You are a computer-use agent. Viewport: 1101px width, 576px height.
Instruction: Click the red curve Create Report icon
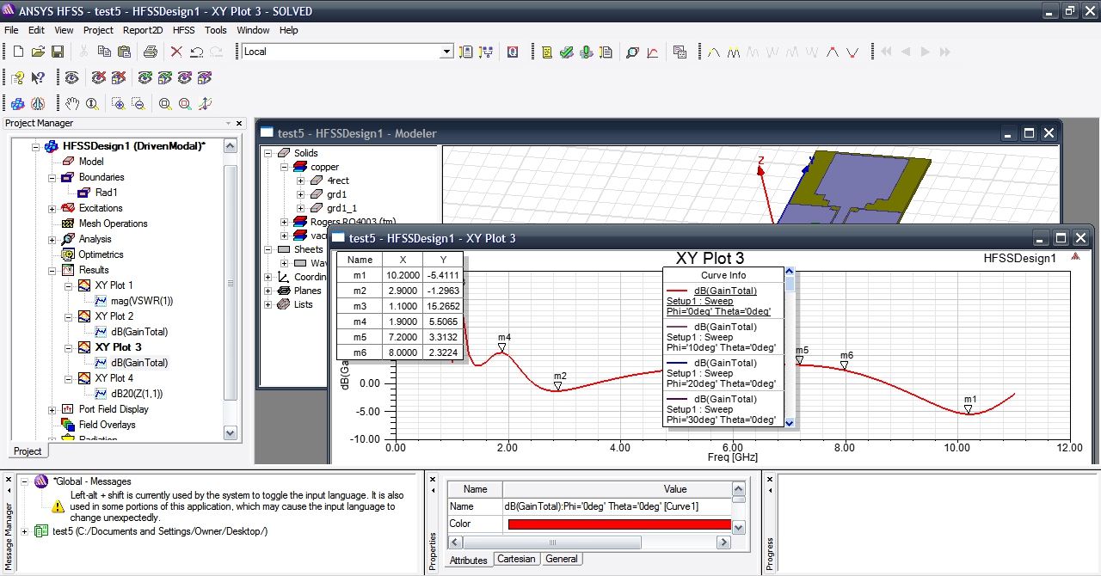pyautogui.click(x=653, y=52)
